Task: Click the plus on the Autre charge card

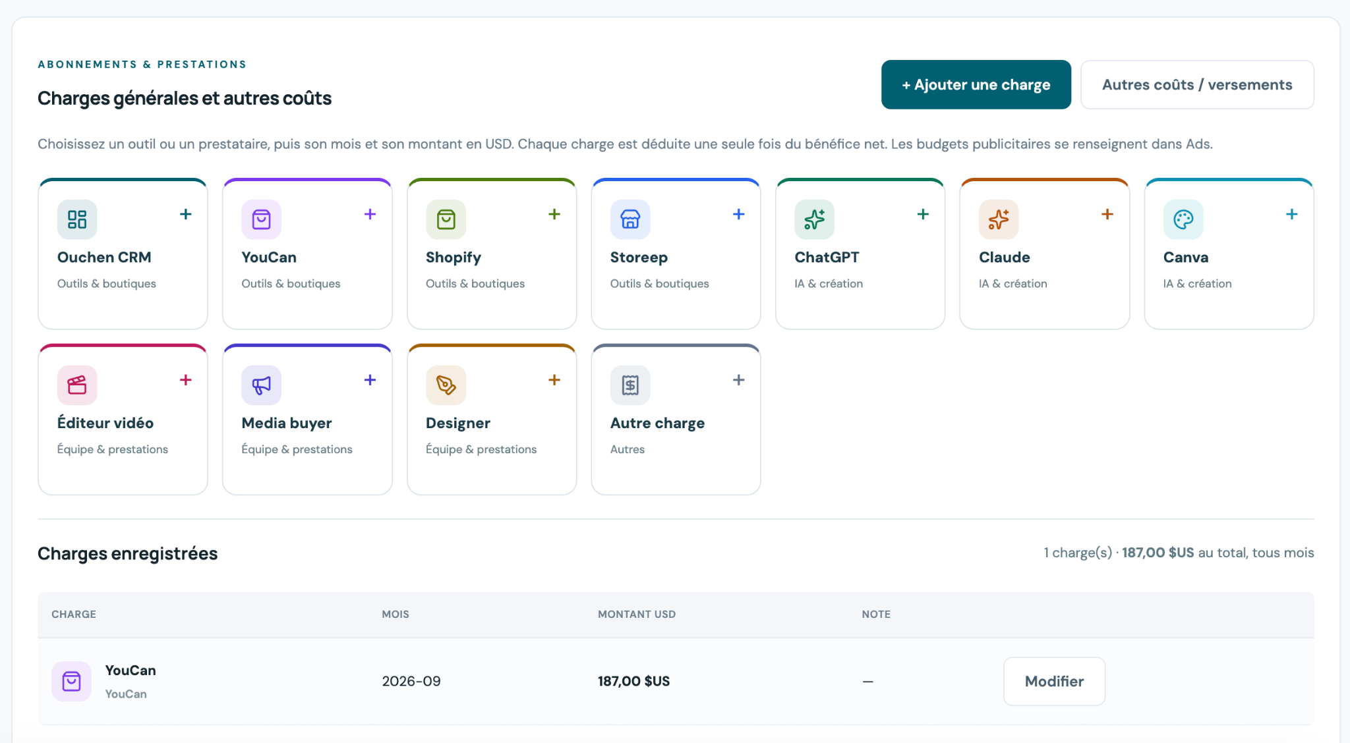Action: click(739, 380)
